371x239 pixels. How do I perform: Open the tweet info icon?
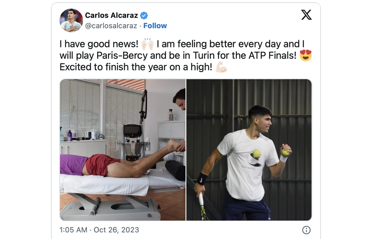point(306,230)
